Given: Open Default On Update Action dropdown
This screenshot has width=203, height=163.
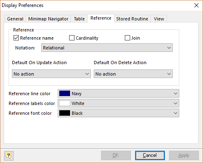Looking at the screenshot, I should tap(51, 74).
